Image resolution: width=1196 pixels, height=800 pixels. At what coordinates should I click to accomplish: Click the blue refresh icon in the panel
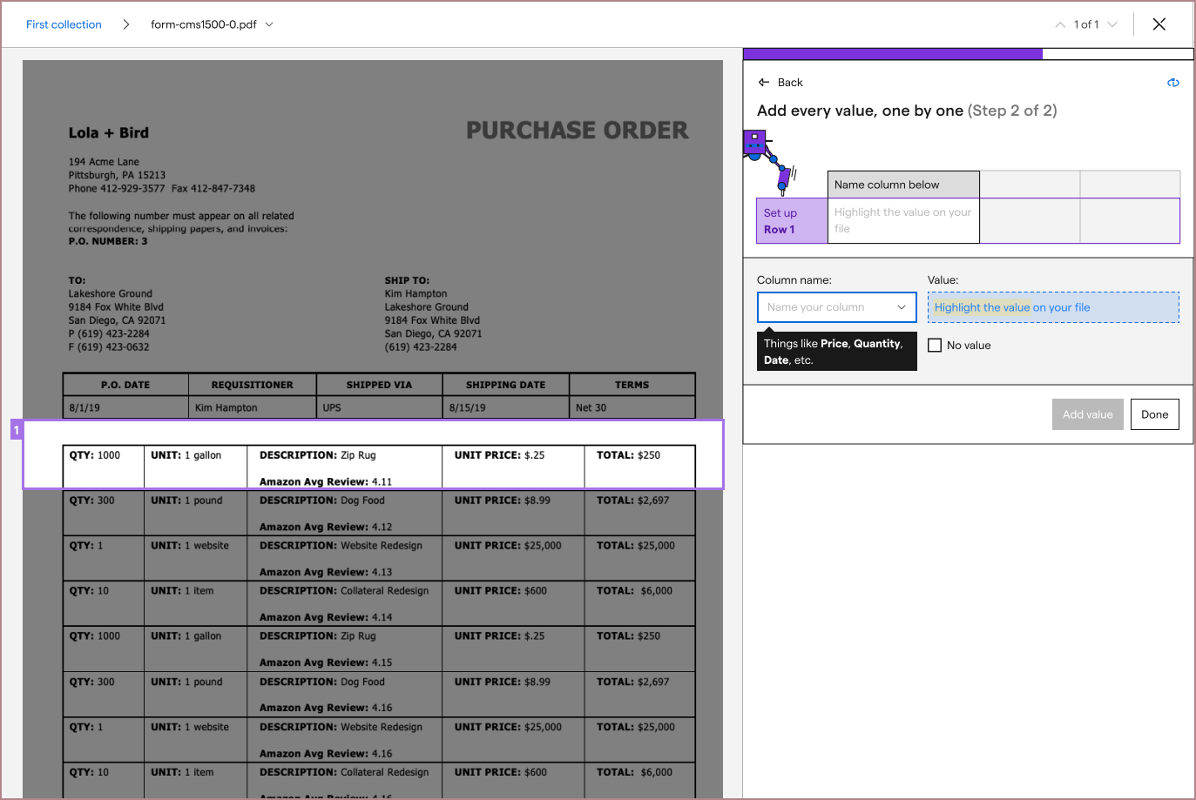tap(1172, 83)
